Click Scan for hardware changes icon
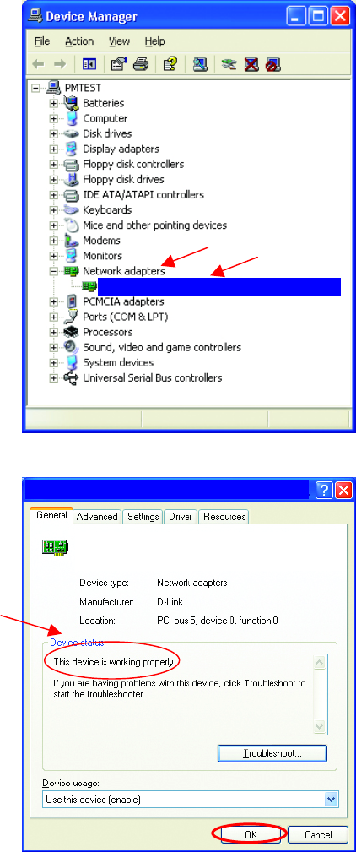 [200, 65]
